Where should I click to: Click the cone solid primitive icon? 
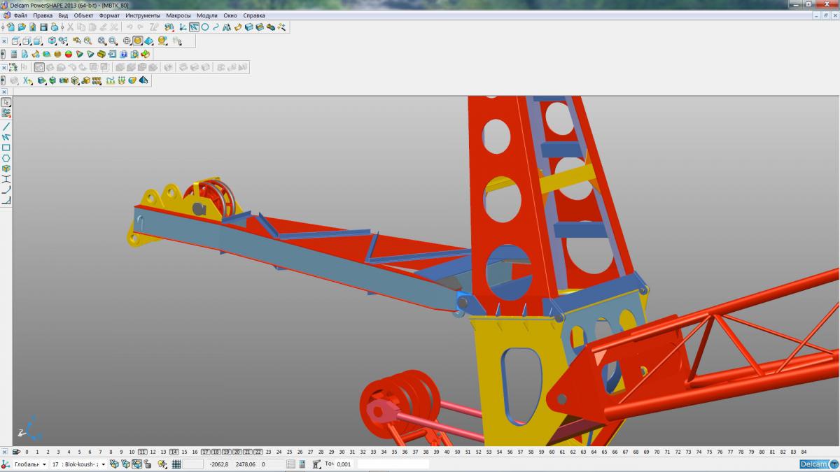[x=80, y=54]
